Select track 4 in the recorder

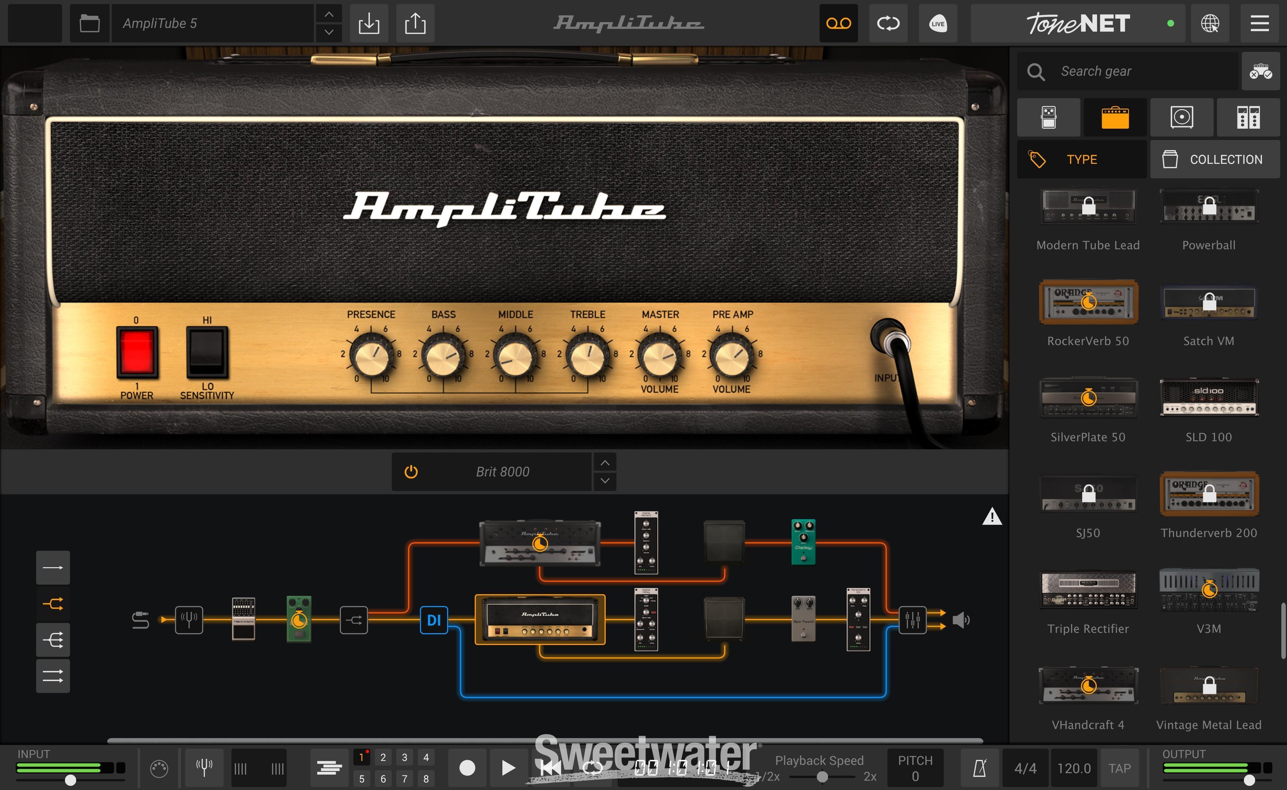pos(426,757)
